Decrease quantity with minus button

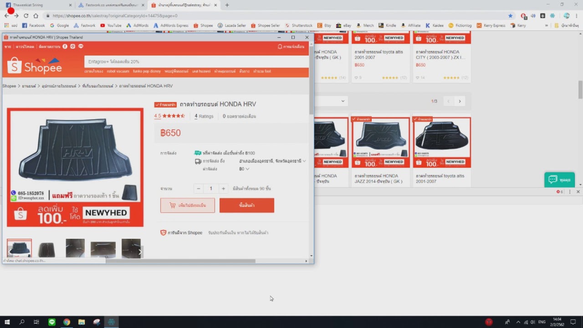(x=198, y=189)
